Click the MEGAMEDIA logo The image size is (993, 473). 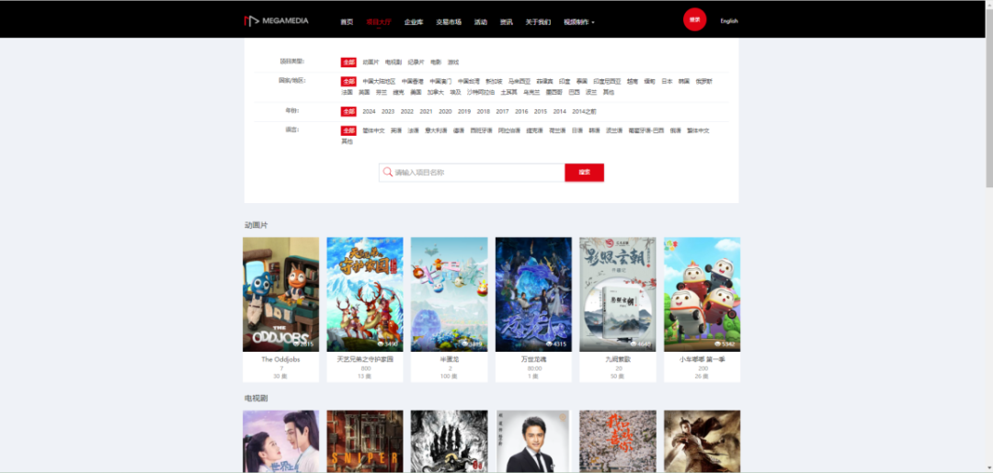coord(276,21)
